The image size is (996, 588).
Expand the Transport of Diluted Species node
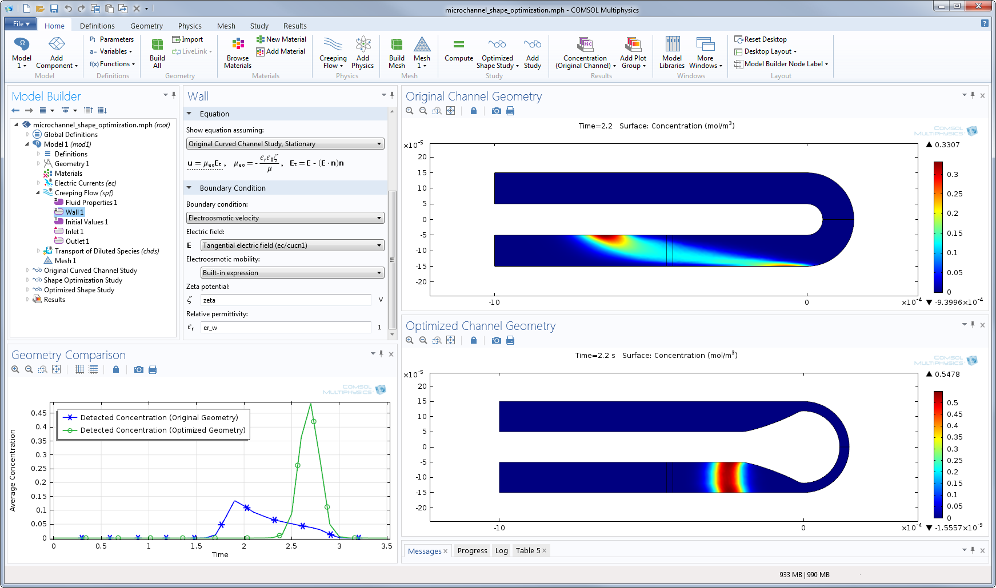pyautogui.click(x=38, y=251)
